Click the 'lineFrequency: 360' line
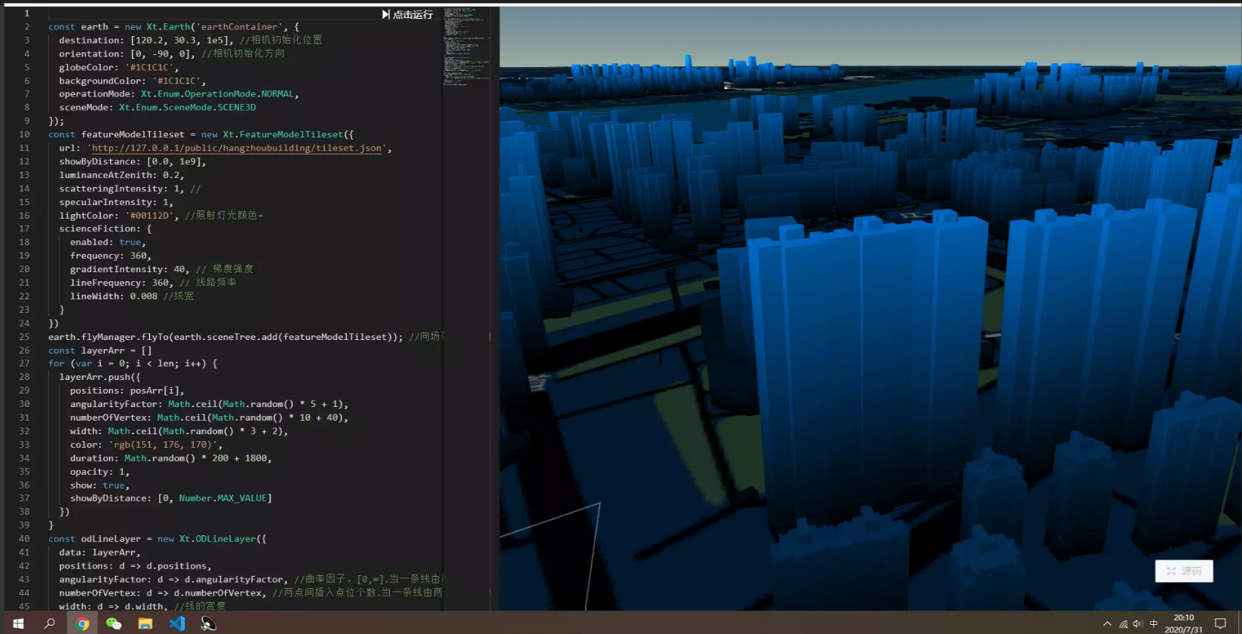The width and height of the screenshot is (1242, 634). coord(153,283)
